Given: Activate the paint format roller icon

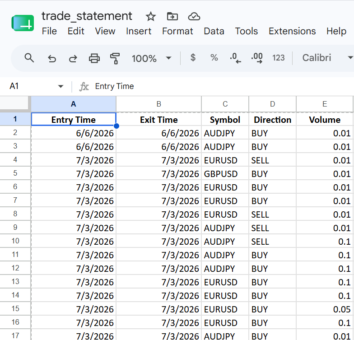Looking at the screenshot, I should [115, 58].
